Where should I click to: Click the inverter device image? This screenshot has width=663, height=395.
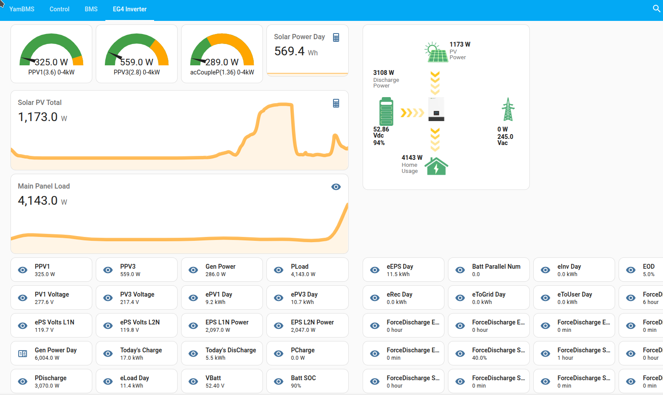tap(436, 109)
